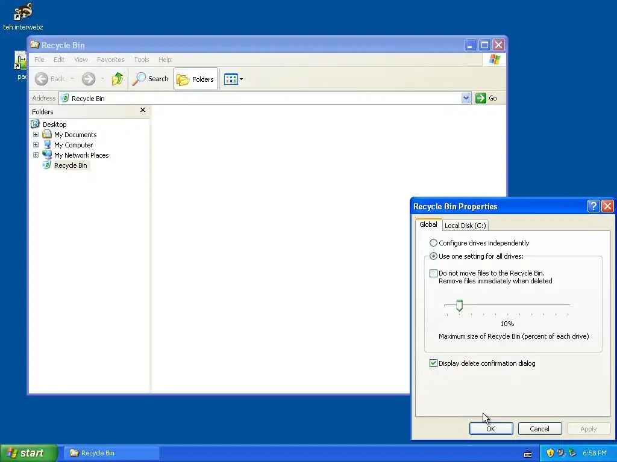Expand the Address bar dropdown
Viewport: 617px width, 462px height.
coord(466,98)
